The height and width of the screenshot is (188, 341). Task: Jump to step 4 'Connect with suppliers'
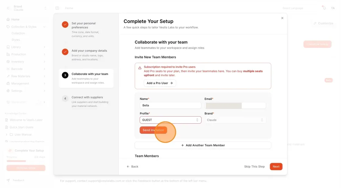click(x=86, y=101)
